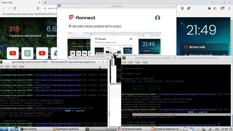
Task: Reload the page in Brave browser
Action: tap(15, 8)
